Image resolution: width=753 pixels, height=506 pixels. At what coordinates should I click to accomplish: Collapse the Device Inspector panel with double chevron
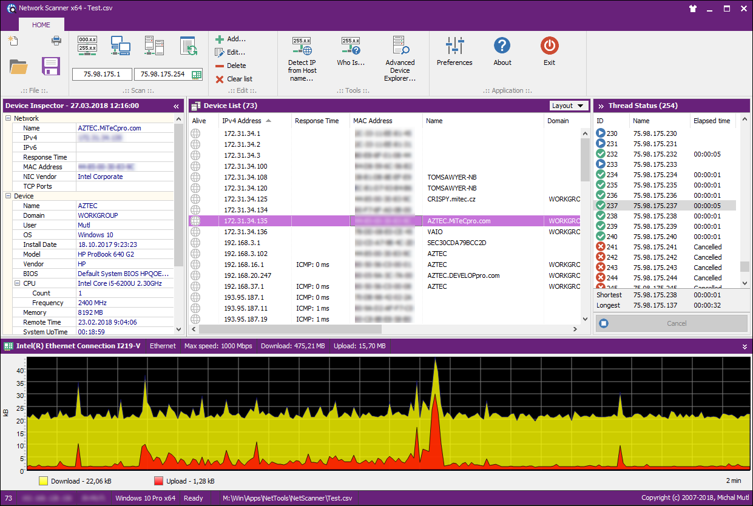[x=176, y=105]
